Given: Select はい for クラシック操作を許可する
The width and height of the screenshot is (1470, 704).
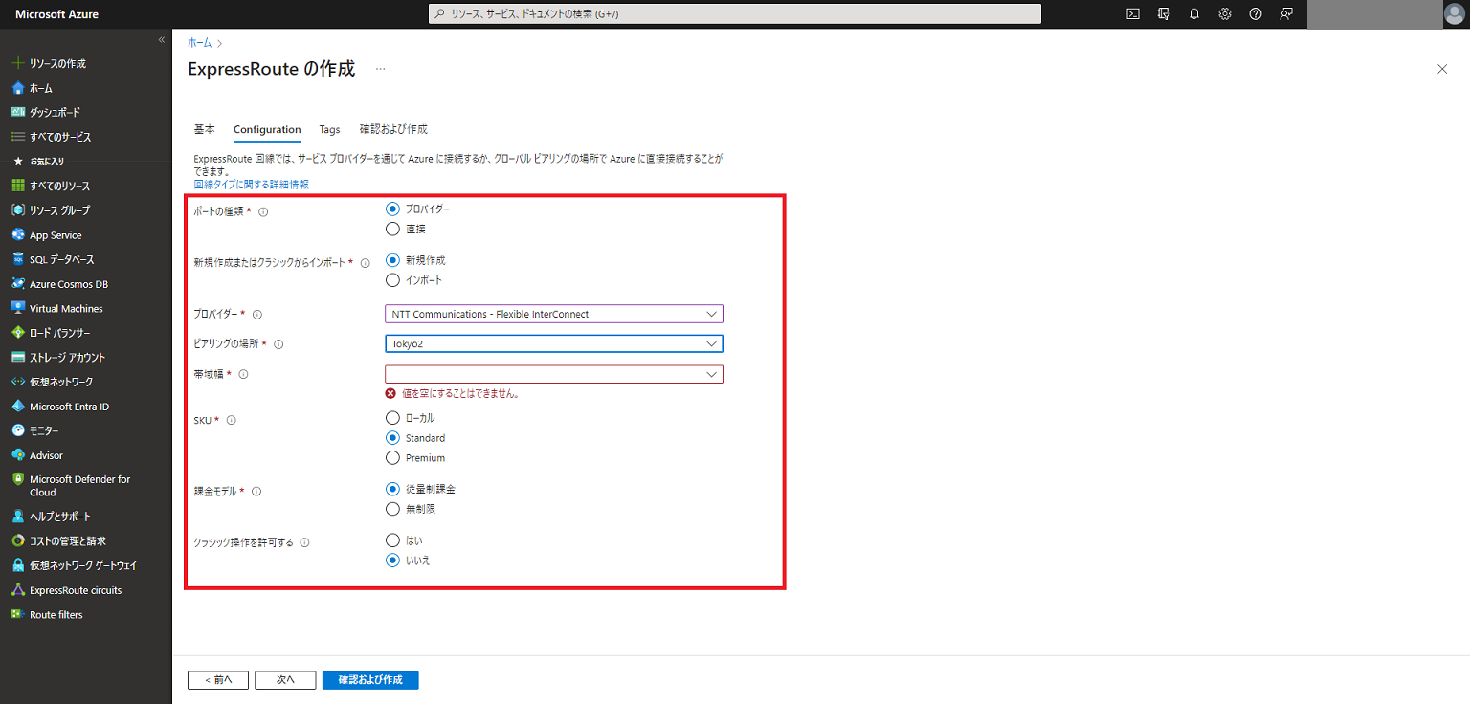Looking at the screenshot, I should tap(392, 540).
